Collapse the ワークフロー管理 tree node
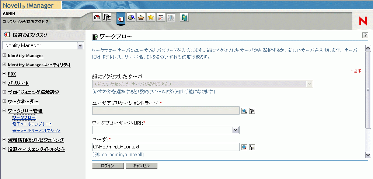 click(x=4, y=110)
